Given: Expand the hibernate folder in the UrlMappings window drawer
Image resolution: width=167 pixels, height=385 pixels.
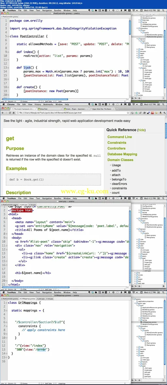Looking at the screenshot, I should [139, 318].
